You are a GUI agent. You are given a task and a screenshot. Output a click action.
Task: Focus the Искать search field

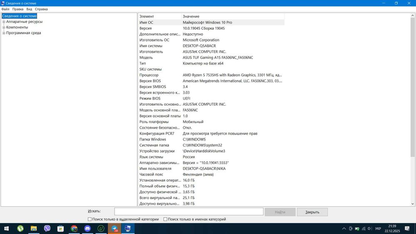(189, 212)
